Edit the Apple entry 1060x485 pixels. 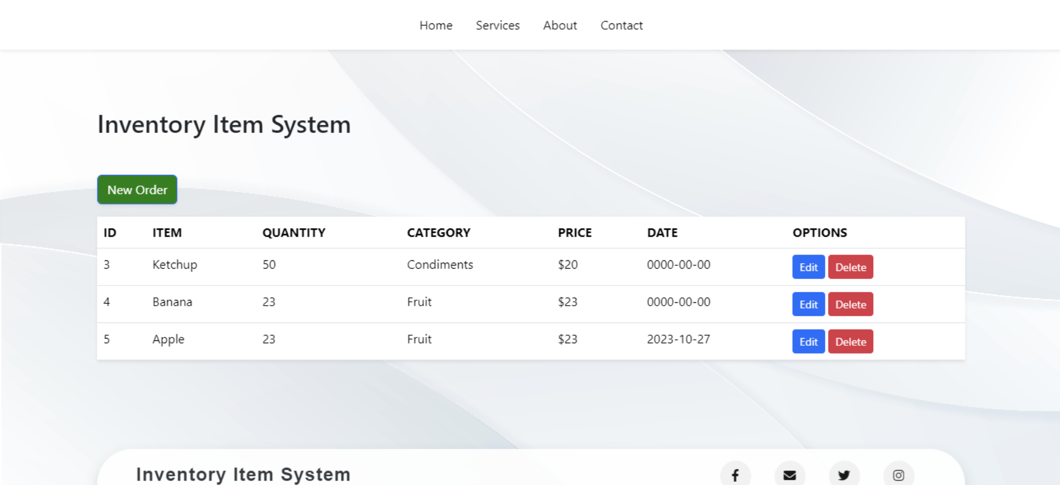808,342
